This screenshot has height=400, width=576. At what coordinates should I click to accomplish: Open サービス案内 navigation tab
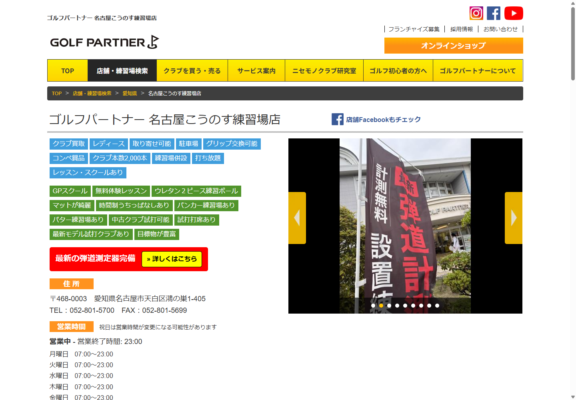[256, 71]
